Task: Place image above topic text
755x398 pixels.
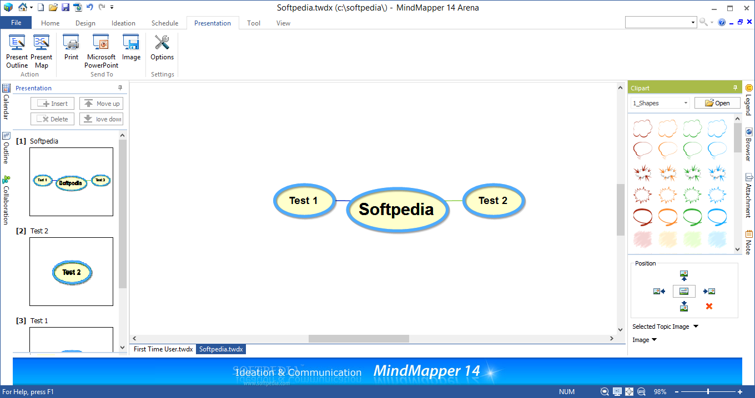Action: [684, 275]
